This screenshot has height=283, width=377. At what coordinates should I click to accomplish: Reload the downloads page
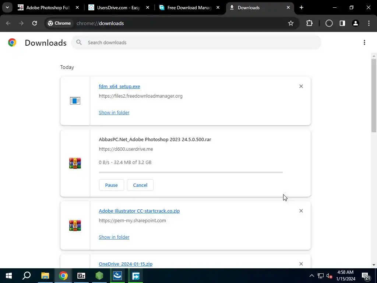[35, 23]
